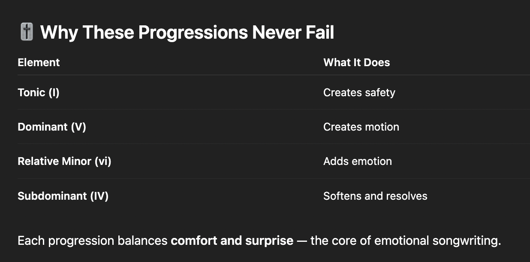The height and width of the screenshot is (262, 530).
Task: Click the 'Softens and resolves' text
Action: coord(375,196)
